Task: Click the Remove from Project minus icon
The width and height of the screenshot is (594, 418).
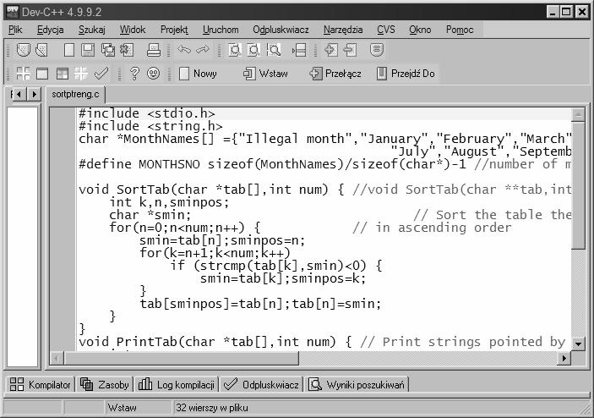Action: (350, 50)
